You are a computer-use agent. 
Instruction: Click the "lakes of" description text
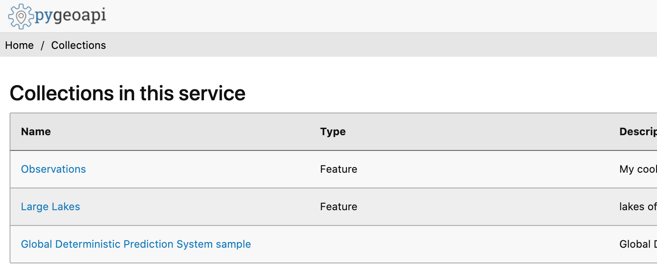[x=638, y=207]
